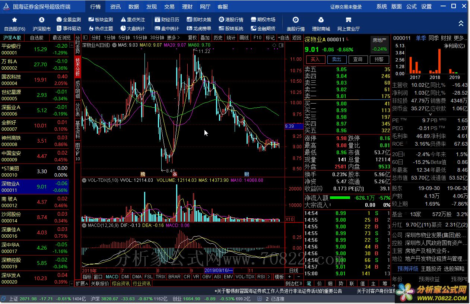Open 即时决策 in the toolbar

point(199,20)
